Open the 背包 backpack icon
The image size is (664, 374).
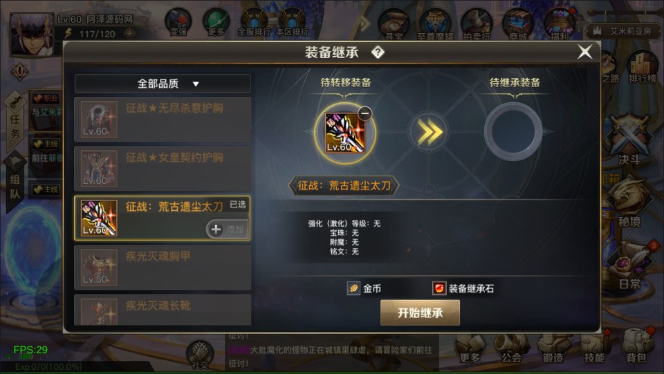(x=636, y=346)
